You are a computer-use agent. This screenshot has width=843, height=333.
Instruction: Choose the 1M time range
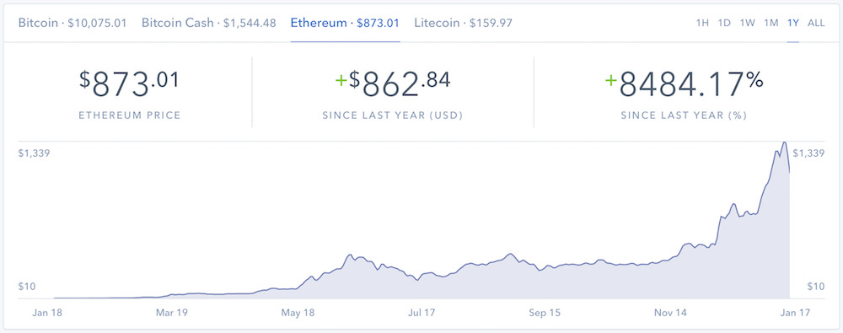point(771,23)
